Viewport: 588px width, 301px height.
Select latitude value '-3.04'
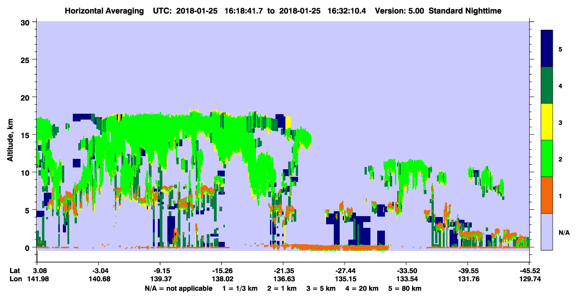[98, 271]
